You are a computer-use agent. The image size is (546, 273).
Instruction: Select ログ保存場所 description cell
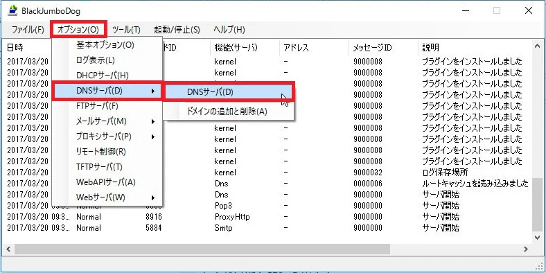pyautogui.click(x=445, y=173)
